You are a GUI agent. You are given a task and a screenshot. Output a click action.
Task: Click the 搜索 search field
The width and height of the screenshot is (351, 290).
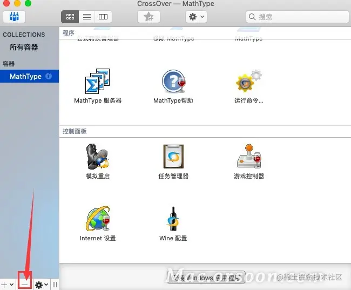[x=298, y=17]
